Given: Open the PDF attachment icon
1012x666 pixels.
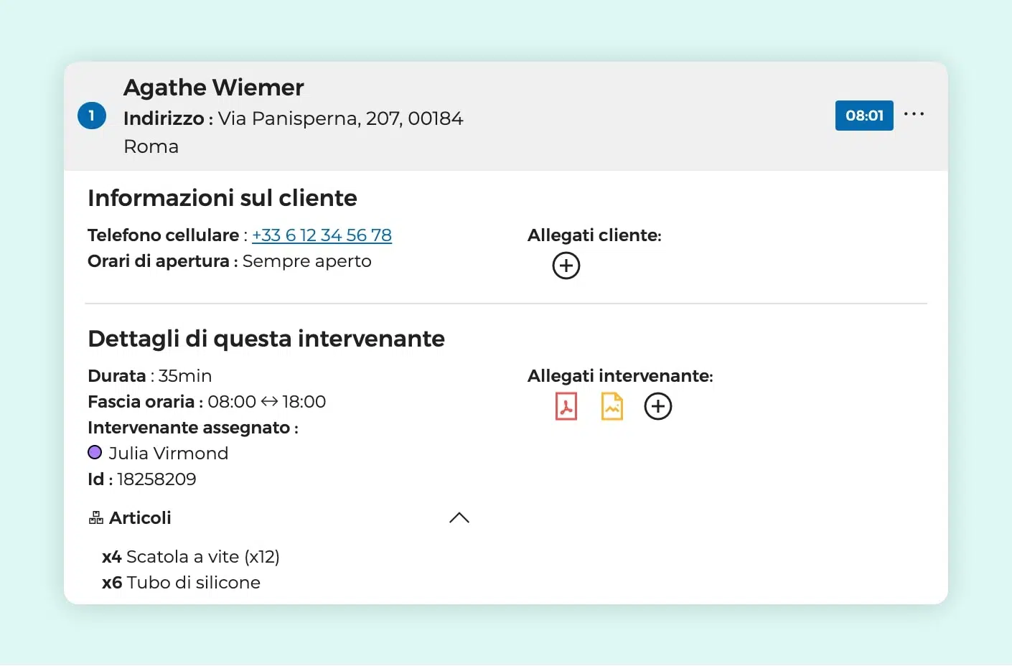Looking at the screenshot, I should pos(566,407).
